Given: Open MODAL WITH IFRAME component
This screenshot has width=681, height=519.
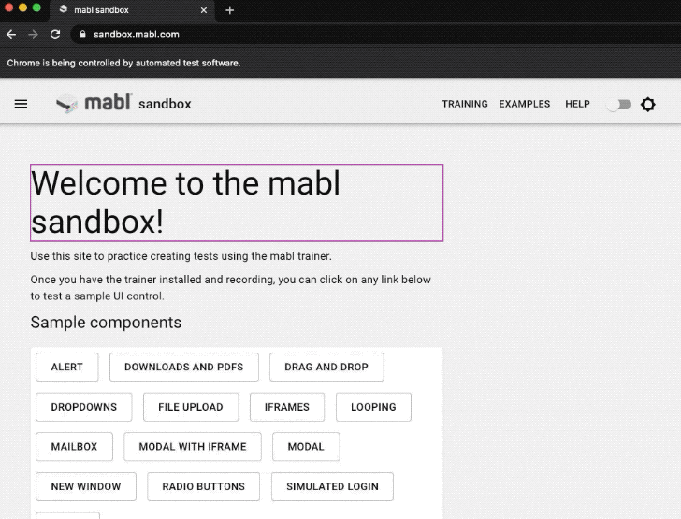Looking at the screenshot, I should 193,446.
